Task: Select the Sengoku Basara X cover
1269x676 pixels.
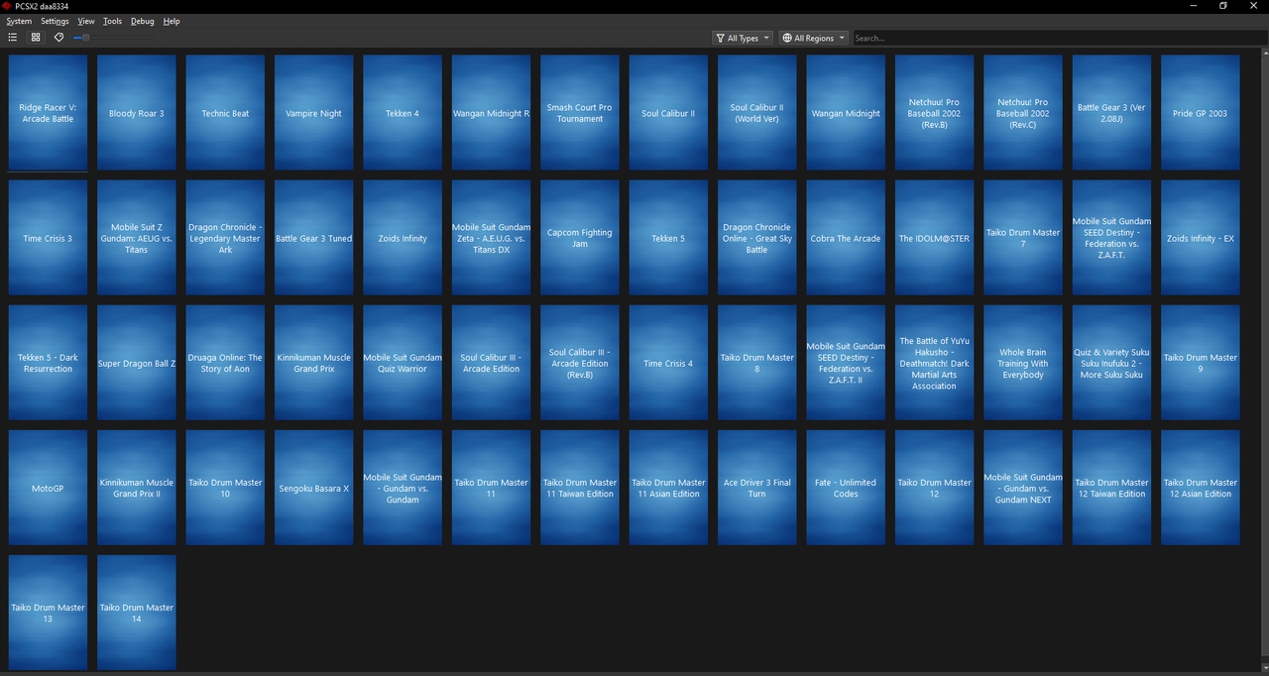Action: (314, 488)
